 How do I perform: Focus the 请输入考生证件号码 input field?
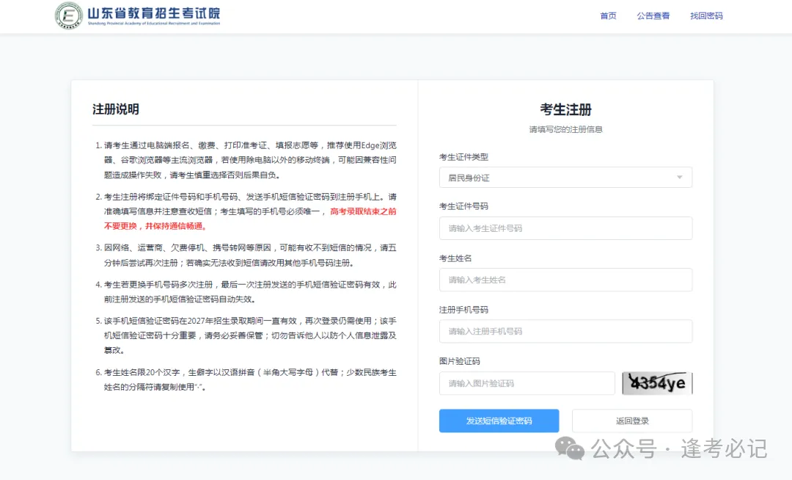point(565,228)
